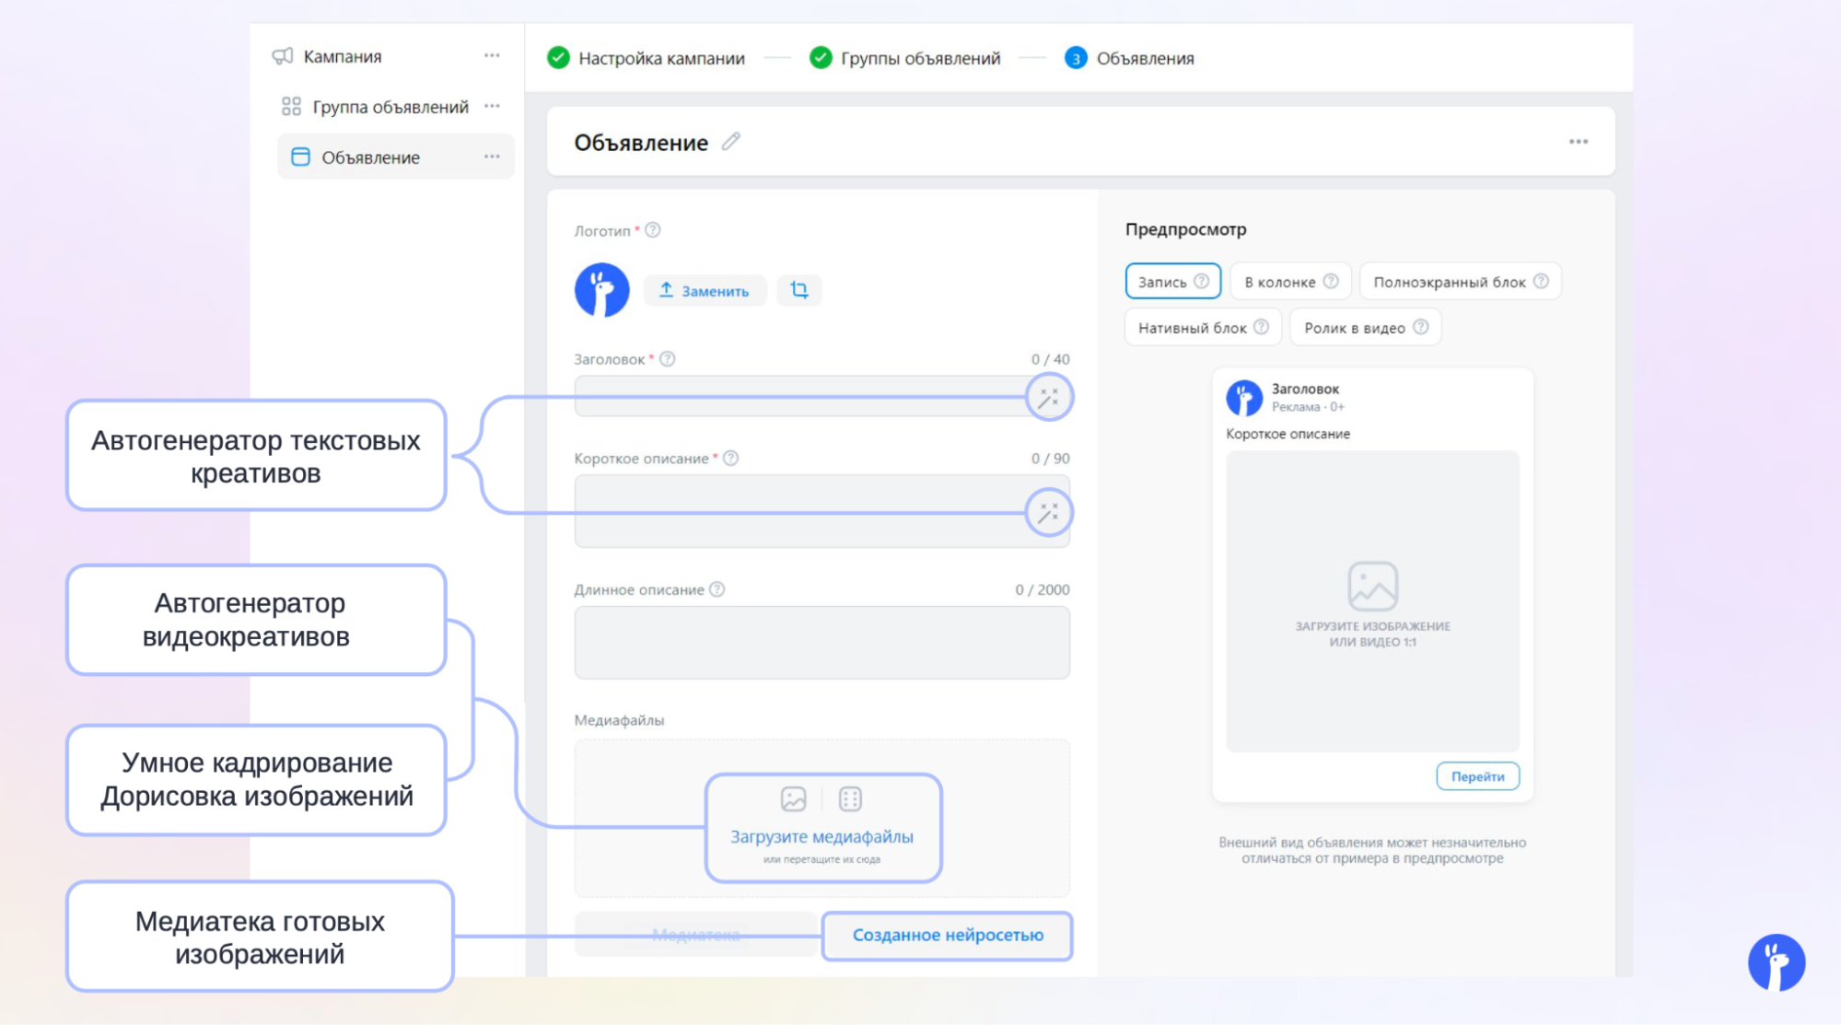
Task: Edit the Объявление title with pencil icon
Action: click(731, 142)
